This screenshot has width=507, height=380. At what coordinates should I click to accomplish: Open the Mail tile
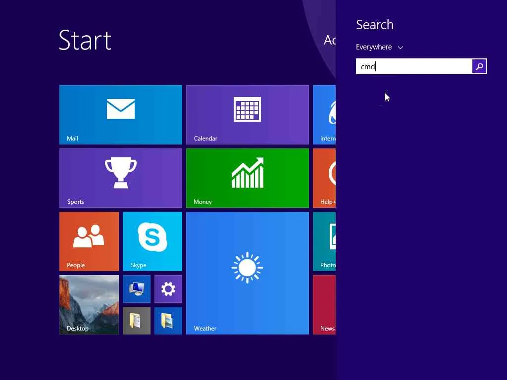pos(121,115)
